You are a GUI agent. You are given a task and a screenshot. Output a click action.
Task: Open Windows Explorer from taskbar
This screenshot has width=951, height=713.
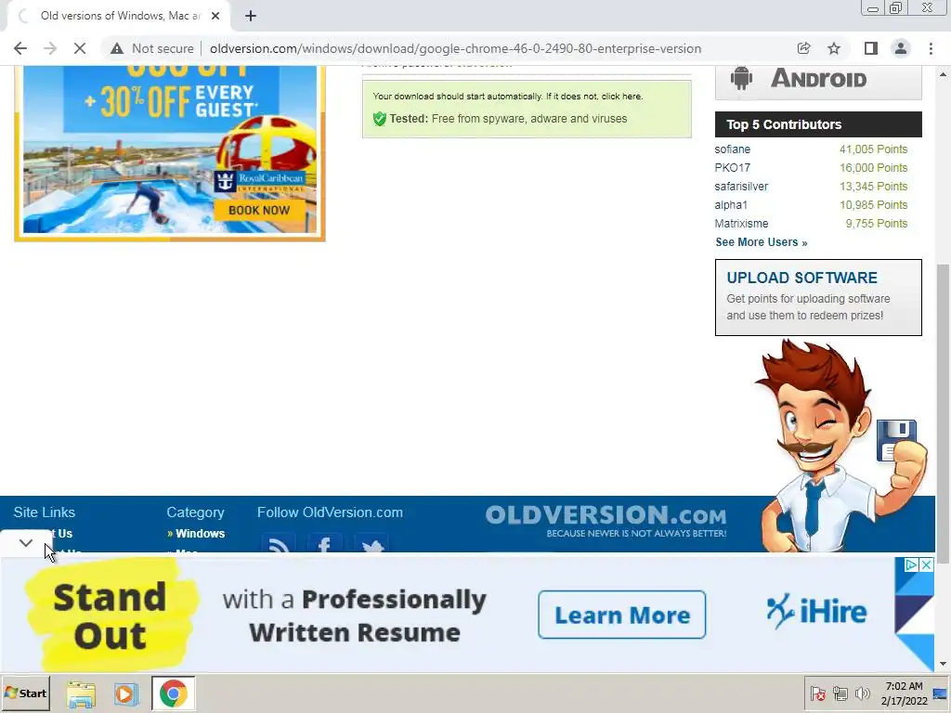click(81, 694)
